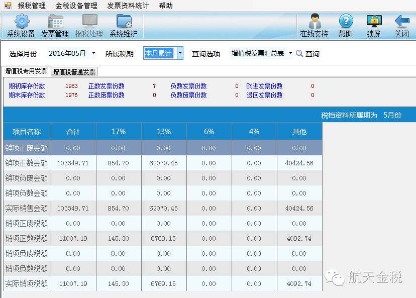Expand the 选择月份 month dropdown arrow
This screenshot has height=298, width=416.
(x=93, y=53)
